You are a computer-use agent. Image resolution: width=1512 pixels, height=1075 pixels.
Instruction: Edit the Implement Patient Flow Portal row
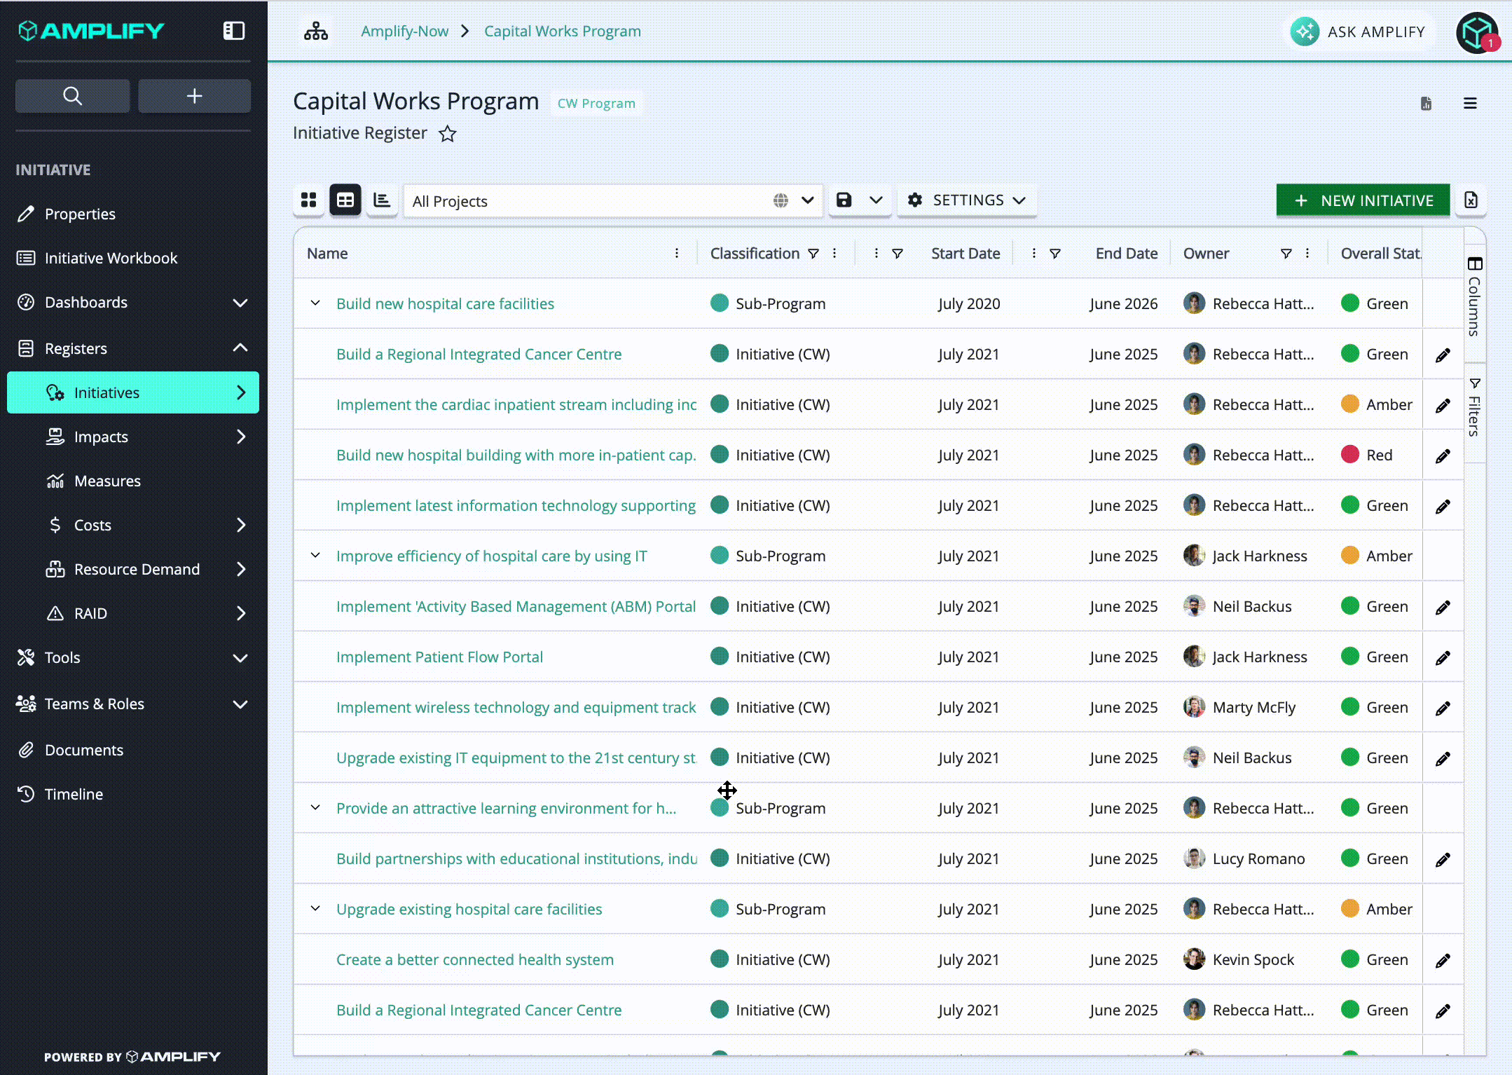(x=1443, y=657)
